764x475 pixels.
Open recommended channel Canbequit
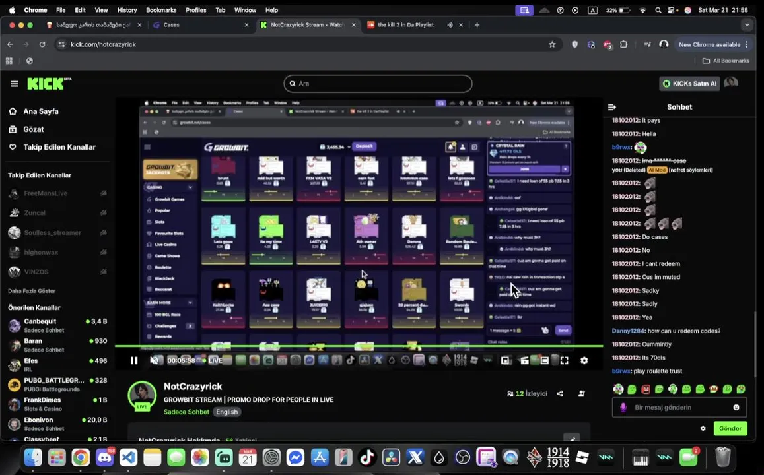[57, 325]
